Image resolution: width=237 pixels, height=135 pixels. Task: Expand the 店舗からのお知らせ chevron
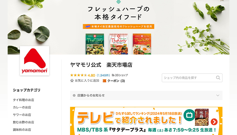pos(218,95)
